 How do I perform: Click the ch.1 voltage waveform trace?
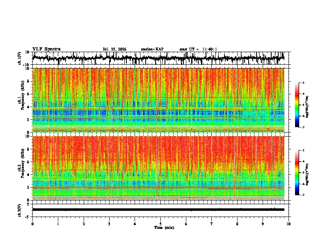[x=158, y=58]
